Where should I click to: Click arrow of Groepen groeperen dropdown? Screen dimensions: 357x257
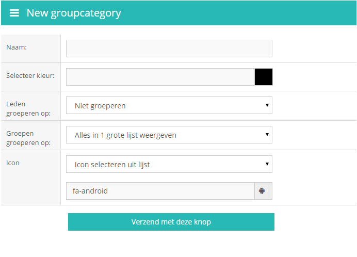coord(267,135)
